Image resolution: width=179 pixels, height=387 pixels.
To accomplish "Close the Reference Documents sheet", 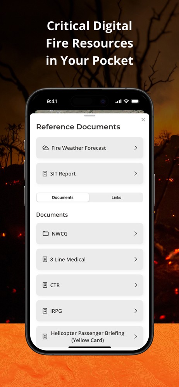I will coord(143,120).
